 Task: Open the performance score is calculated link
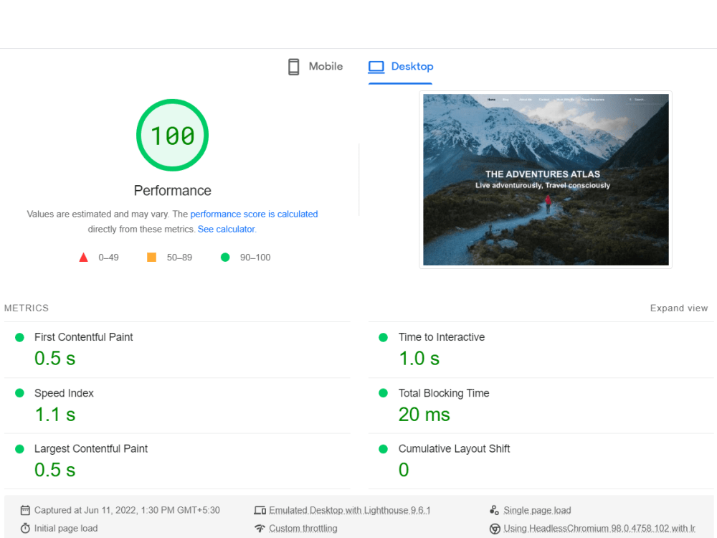click(254, 214)
